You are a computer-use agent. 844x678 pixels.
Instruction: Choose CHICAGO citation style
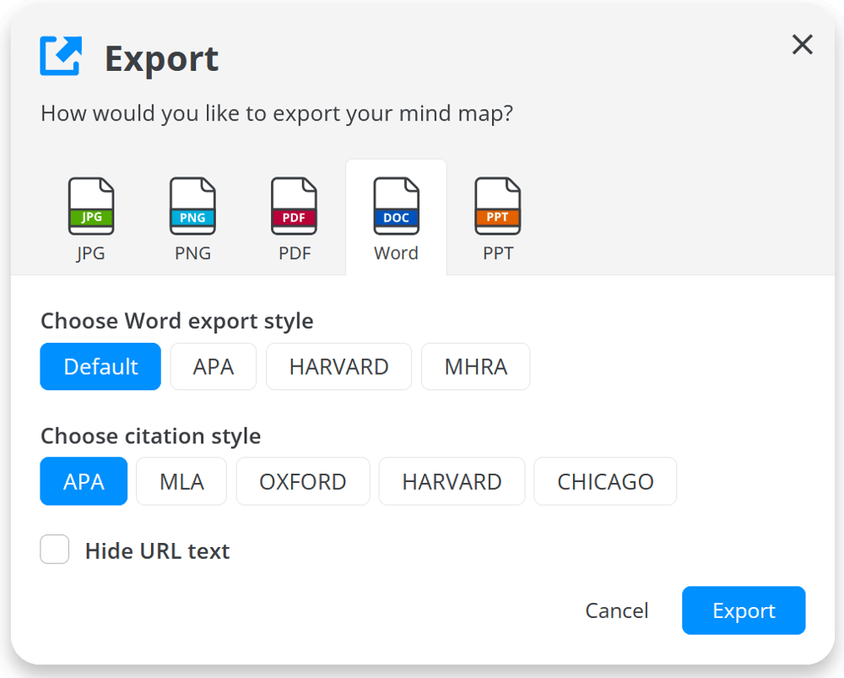604,480
